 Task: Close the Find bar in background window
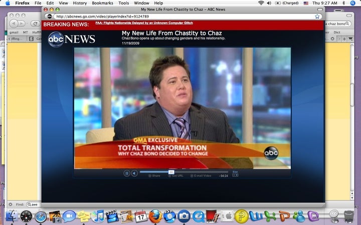pos(11,204)
